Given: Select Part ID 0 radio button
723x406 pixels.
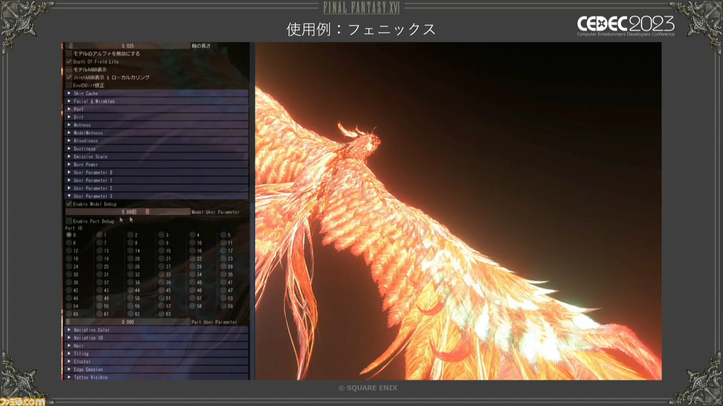Looking at the screenshot, I should click(x=69, y=235).
